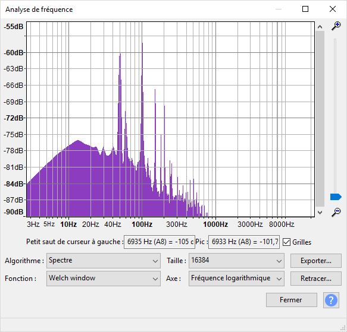The image size is (347, 332).
Task: Click the Retracer... button
Action: [316, 279]
